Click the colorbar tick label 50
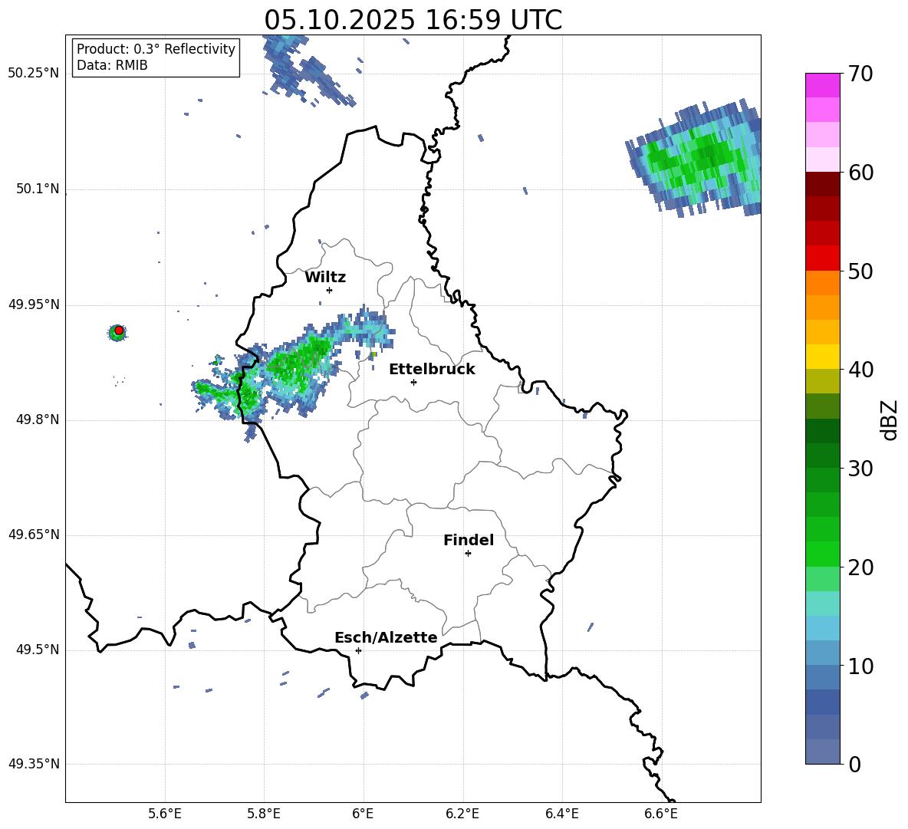 click(x=860, y=271)
